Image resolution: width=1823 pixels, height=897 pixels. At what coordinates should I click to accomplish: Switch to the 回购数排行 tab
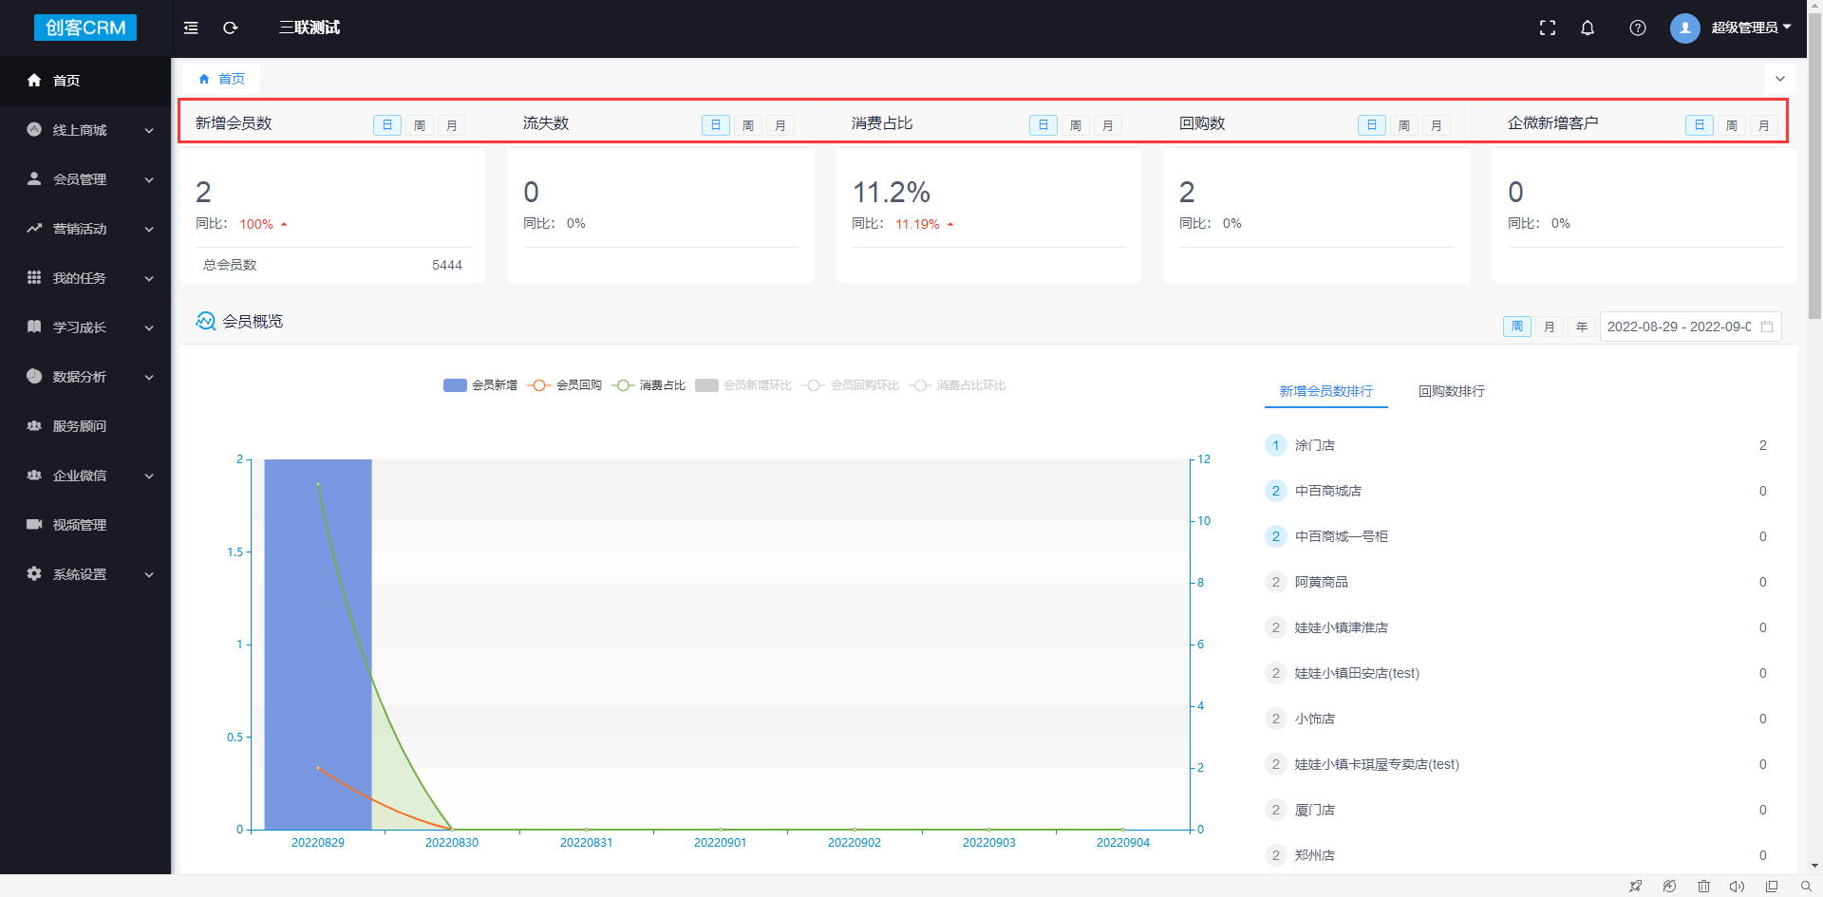[1451, 391]
